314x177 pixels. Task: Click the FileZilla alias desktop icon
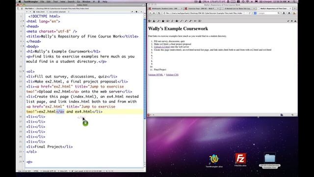coord(240,160)
